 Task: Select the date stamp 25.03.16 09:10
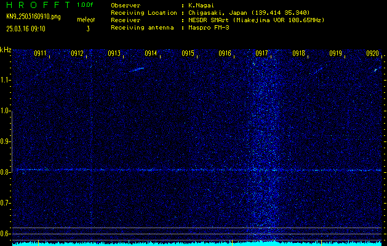point(26,29)
